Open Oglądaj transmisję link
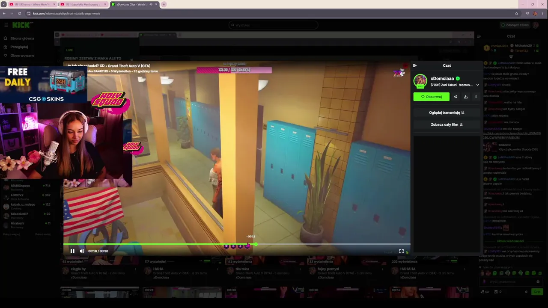This screenshot has height=308, width=548. coord(447,113)
